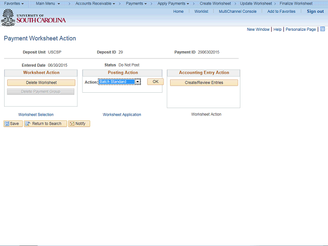328x246 pixels.
Task: Click Create/Review Entries button
Action: pyautogui.click(x=204, y=83)
